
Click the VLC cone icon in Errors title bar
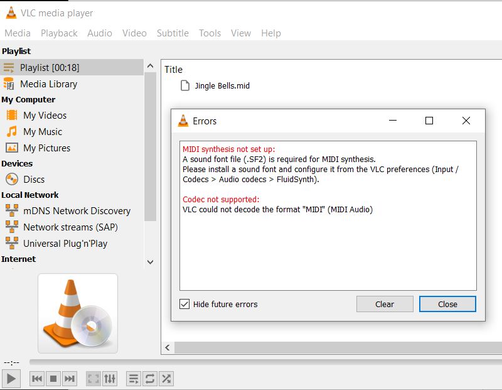[183, 121]
